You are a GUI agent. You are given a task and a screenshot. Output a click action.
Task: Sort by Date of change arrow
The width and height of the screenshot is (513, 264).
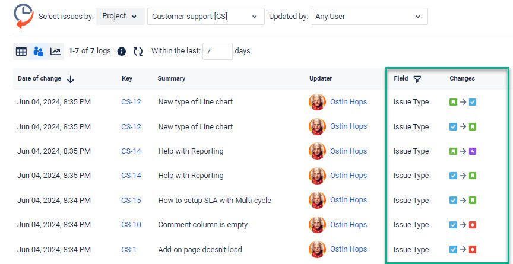(70, 79)
